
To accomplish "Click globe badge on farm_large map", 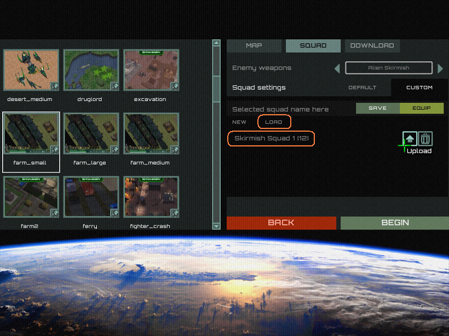I will (115, 150).
